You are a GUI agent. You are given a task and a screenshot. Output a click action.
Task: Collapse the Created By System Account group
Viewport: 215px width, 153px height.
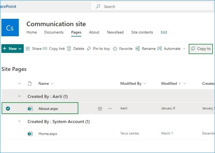point(19,121)
